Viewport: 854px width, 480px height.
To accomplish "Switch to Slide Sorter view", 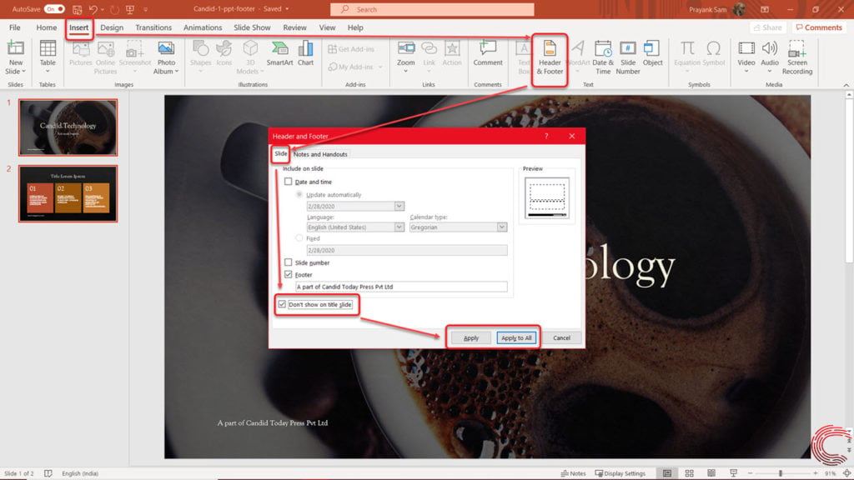I will tap(689, 473).
